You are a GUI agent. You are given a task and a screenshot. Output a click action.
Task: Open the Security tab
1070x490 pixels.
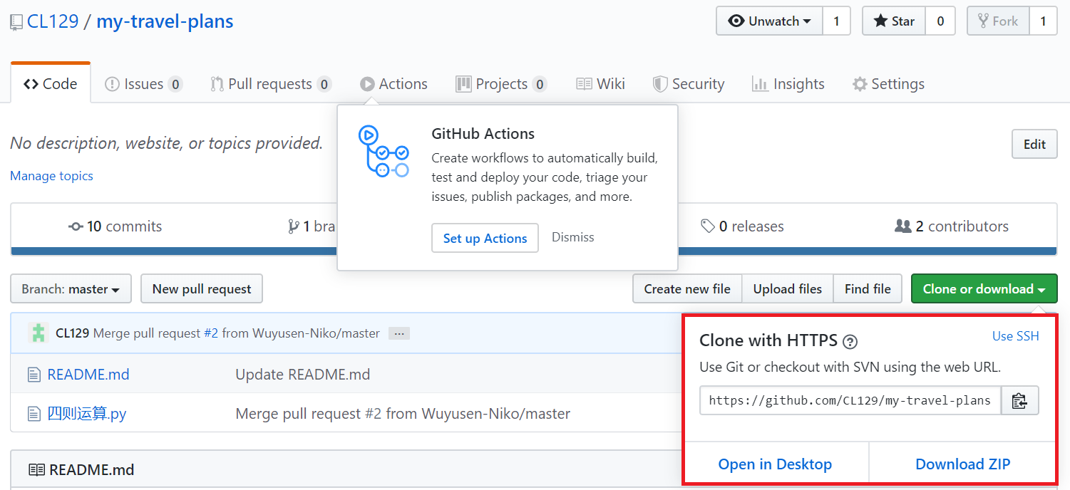click(x=689, y=84)
